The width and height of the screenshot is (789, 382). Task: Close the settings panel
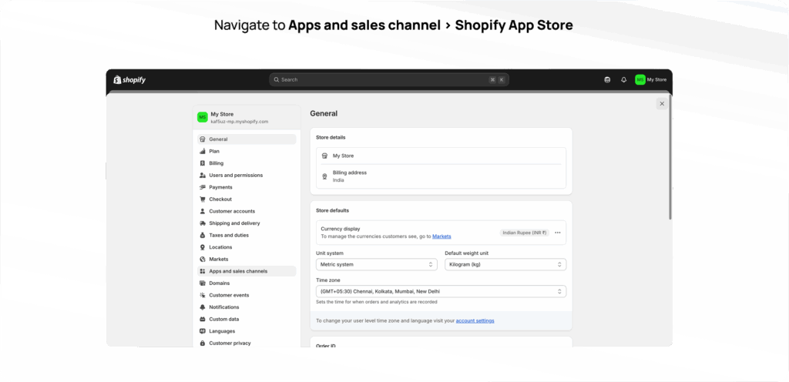tap(662, 103)
